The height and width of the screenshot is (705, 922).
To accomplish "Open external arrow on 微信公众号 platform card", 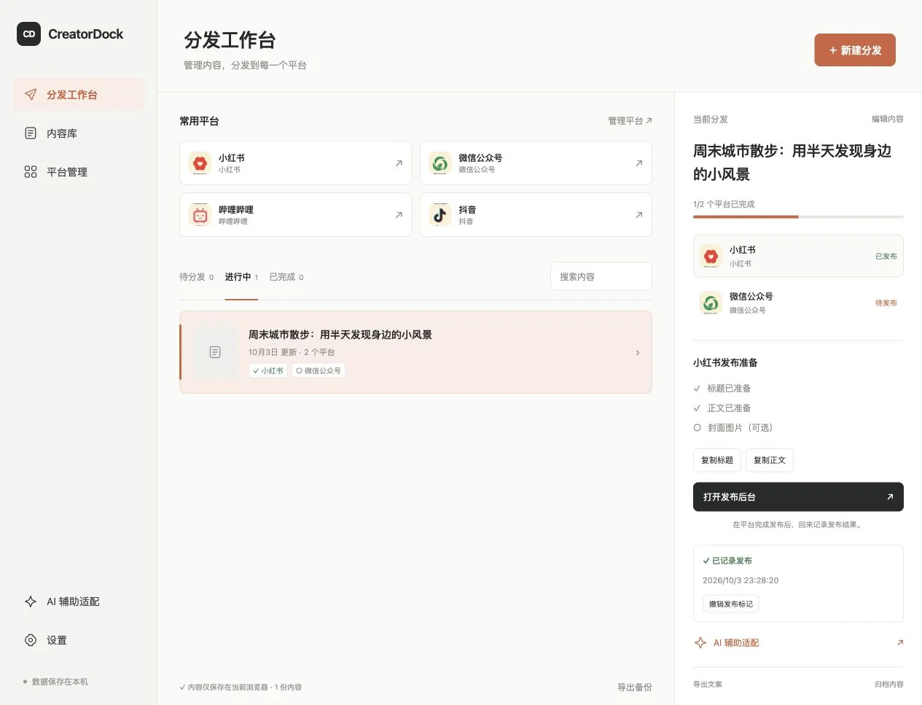I will point(638,163).
